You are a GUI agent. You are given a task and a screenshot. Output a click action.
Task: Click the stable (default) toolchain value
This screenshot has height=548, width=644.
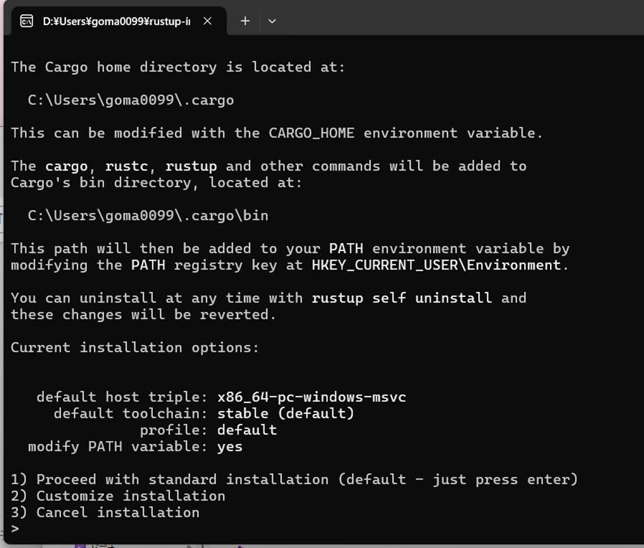click(286, 413)
